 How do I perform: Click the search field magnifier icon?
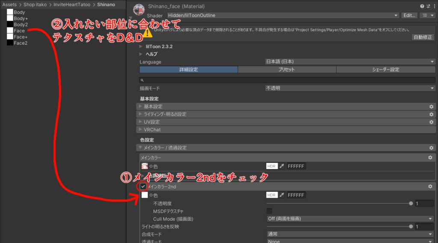(142, 80)
